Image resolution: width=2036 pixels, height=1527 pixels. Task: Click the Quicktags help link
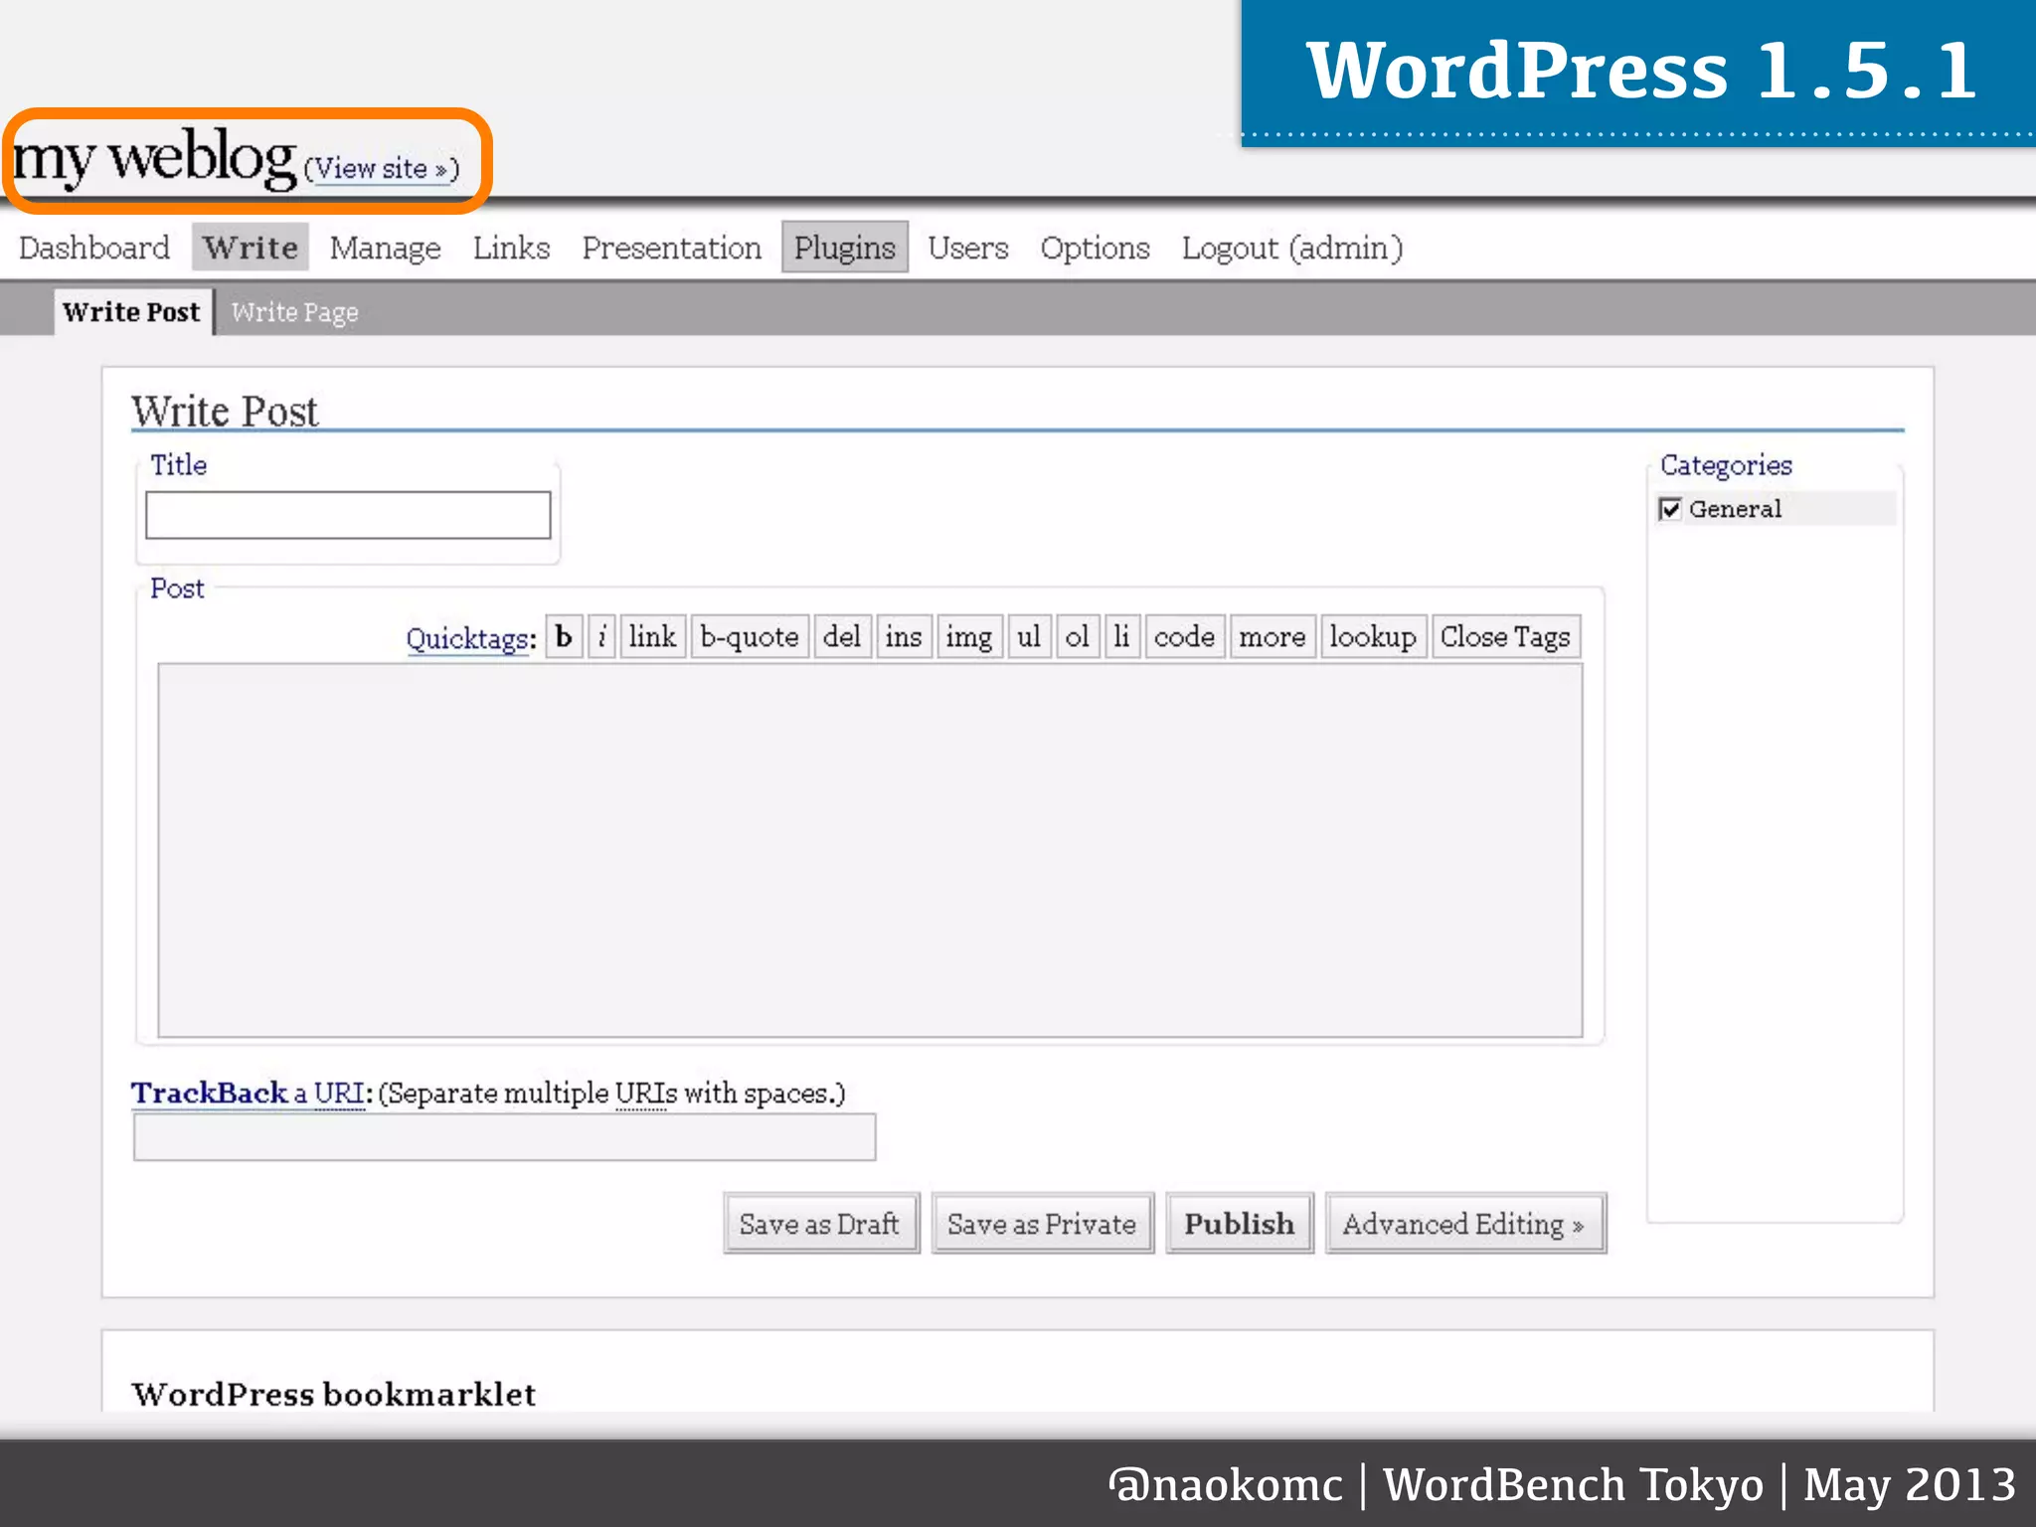click(467, 638)
